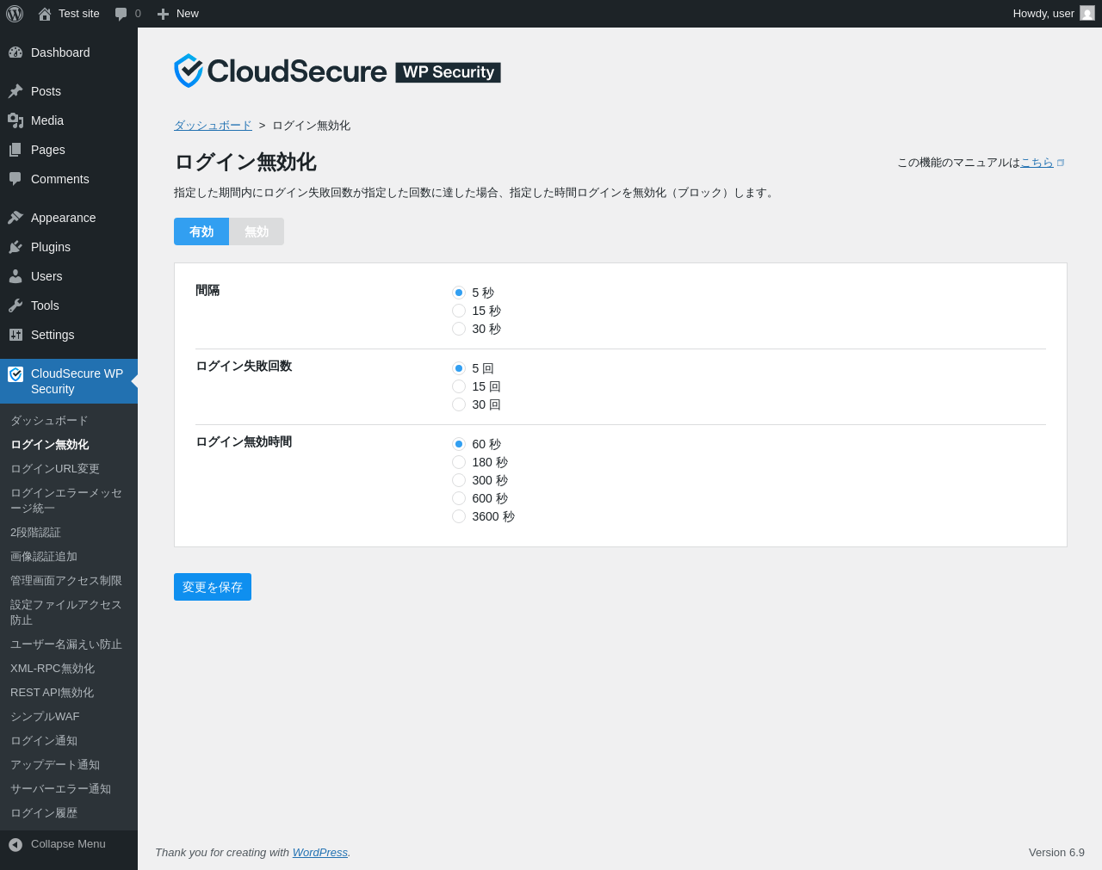Disable the feature with 無効 toggle
Screen dimensions: 1102x870
coord(257,231)
